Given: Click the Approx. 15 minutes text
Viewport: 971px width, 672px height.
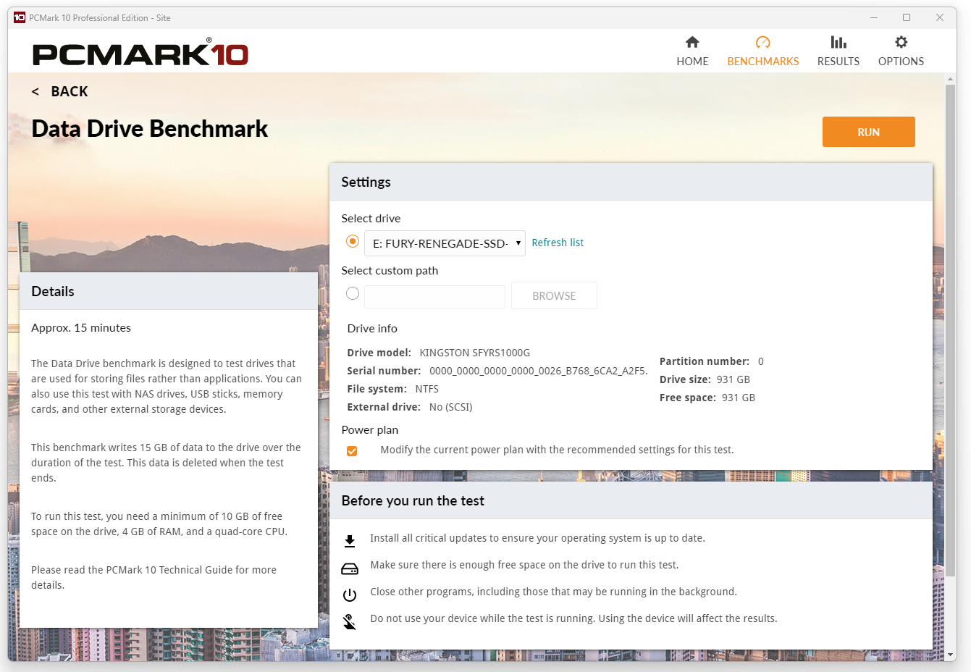Looking at the screenshot, I should click(x=81, y=328).
